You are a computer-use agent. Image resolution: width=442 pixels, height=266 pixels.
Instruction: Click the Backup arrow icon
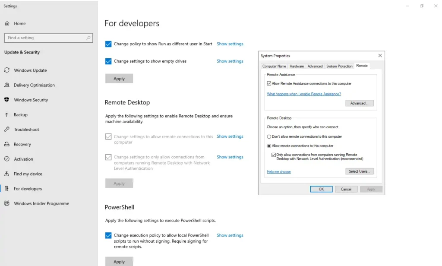[7, 115]
